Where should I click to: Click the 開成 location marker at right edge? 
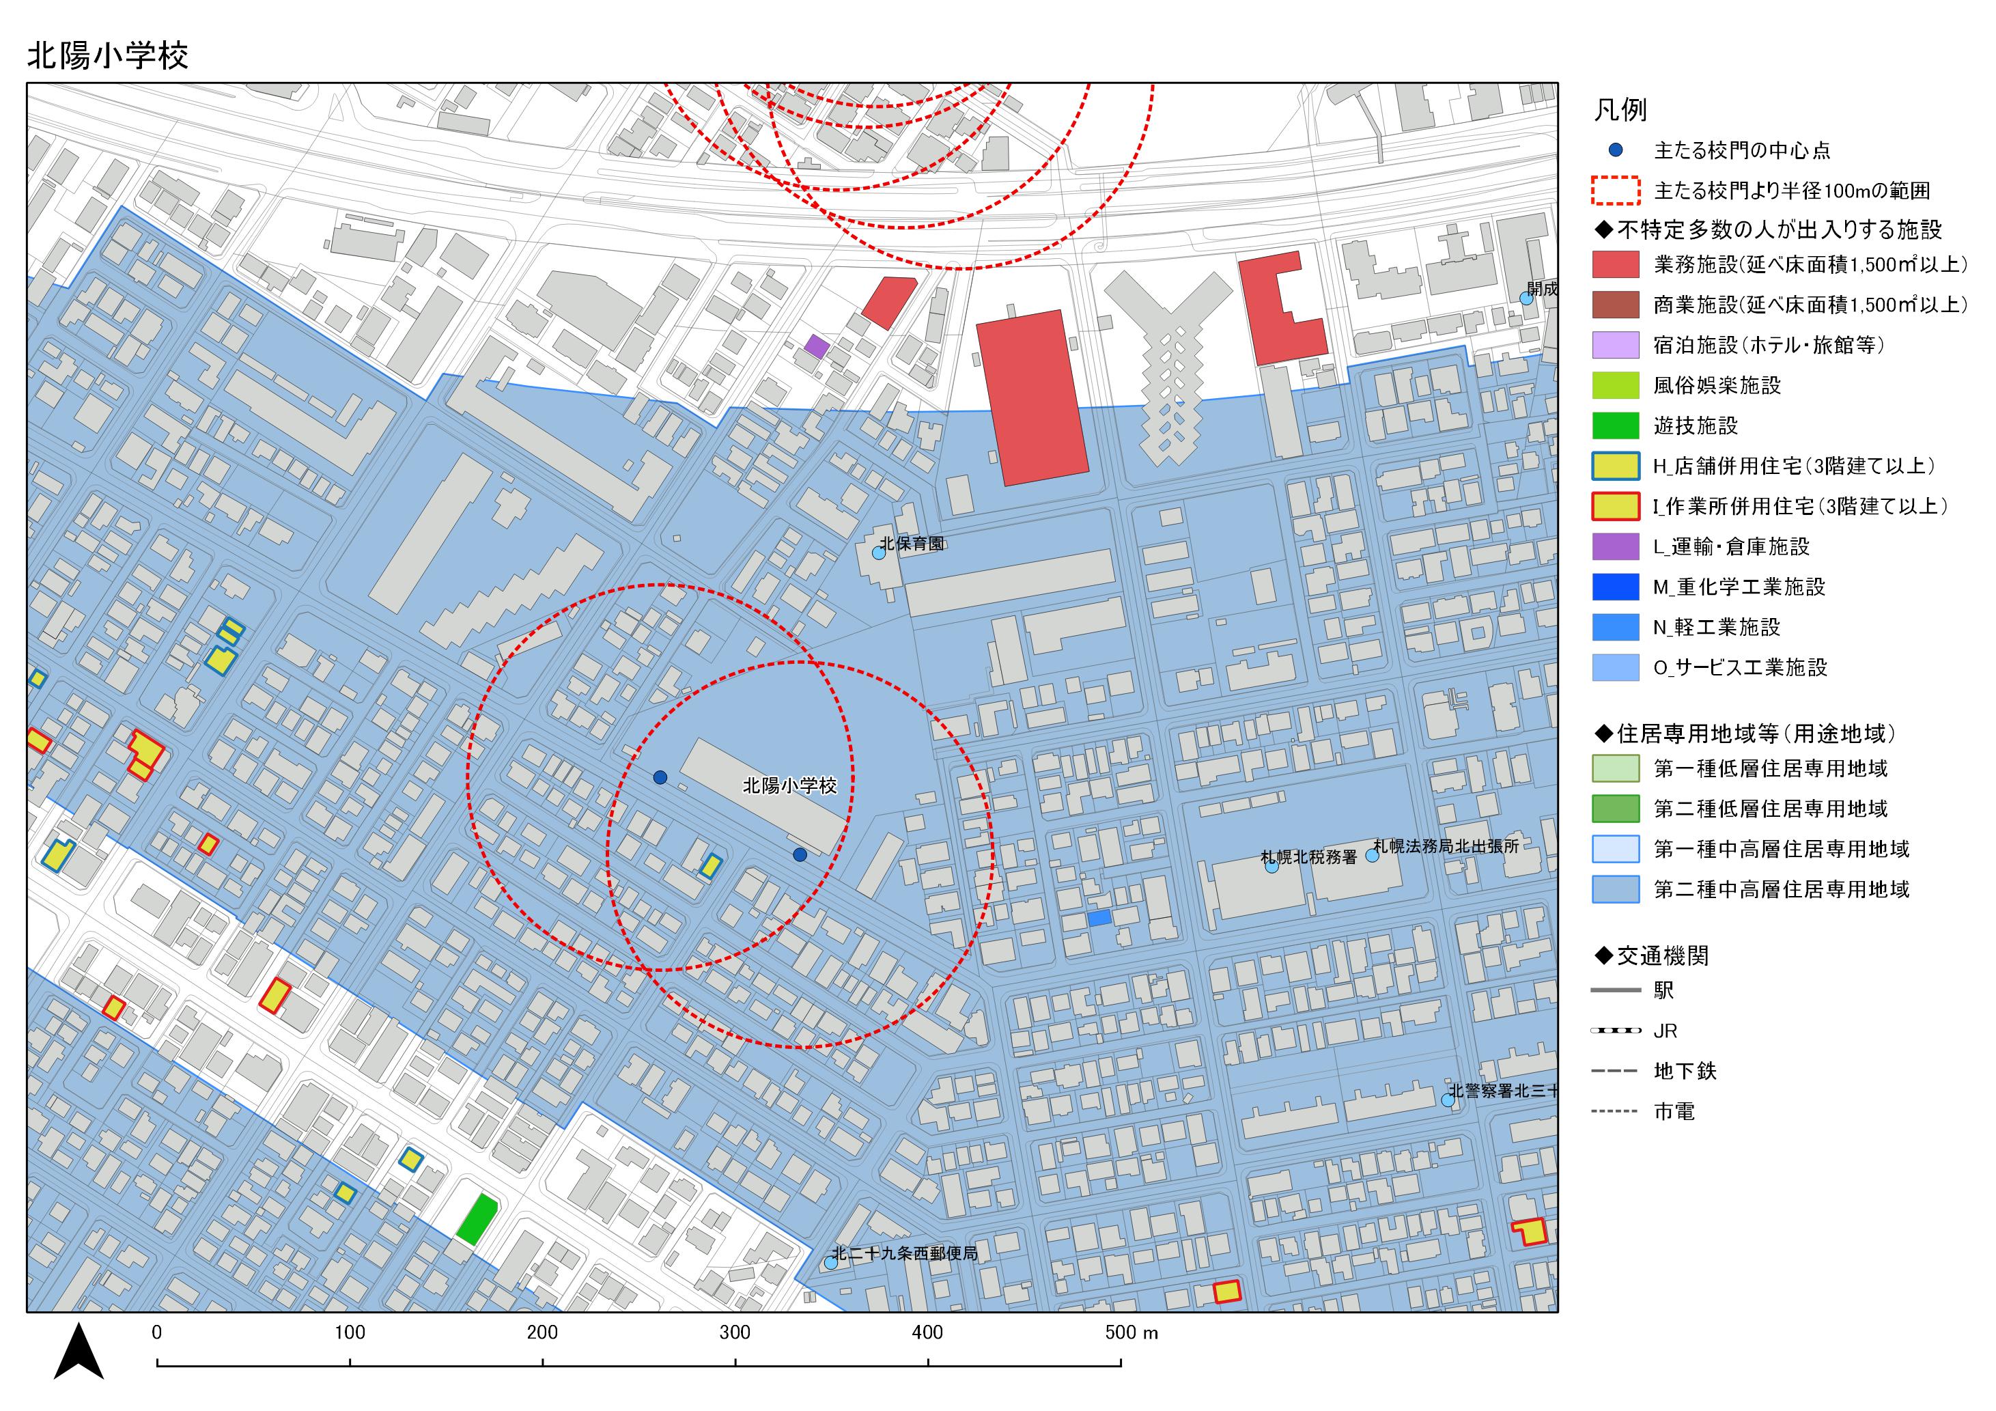(x=1526, y=298)
